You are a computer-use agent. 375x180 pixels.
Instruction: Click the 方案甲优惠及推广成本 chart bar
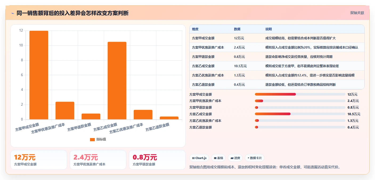coord(65,111)
